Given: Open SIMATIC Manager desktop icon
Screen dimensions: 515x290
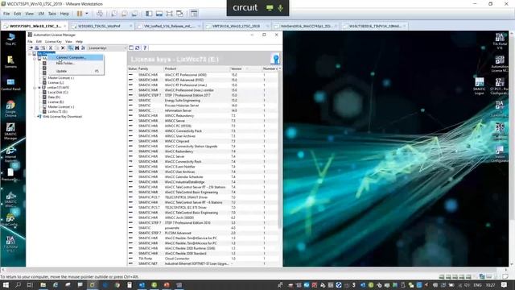Looking at the screenshot, I should click(x=10, y=131).
